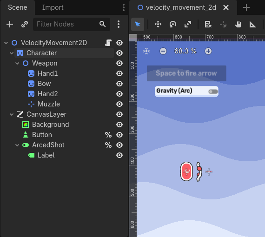Collapse the Weapon node children
265x237 pixels.
pos(17,63)
